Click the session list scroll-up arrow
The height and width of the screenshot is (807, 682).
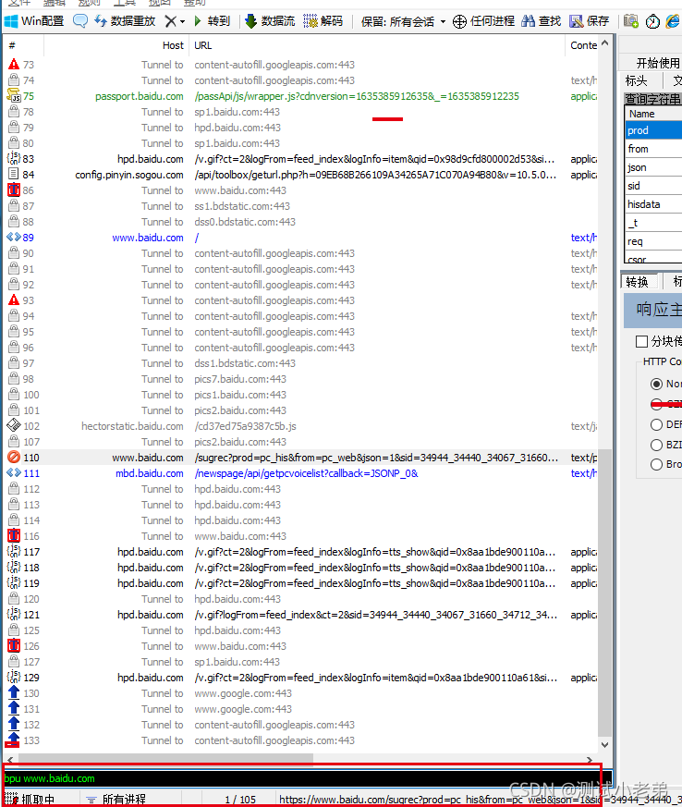[x=605, y=43]
